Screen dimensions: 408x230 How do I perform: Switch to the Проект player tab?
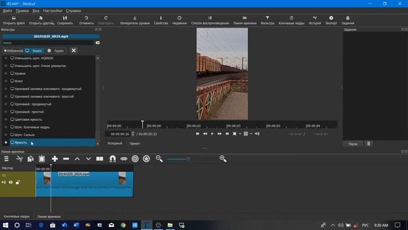[135, 143]
